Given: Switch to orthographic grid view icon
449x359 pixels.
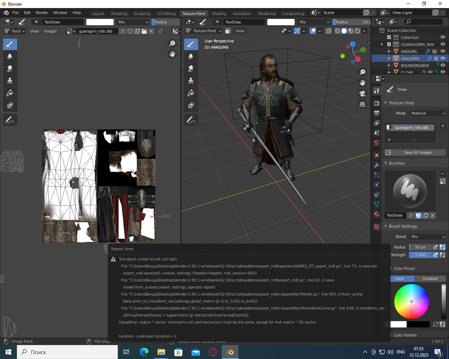Looking at the screenshot, I should point(362,104).
